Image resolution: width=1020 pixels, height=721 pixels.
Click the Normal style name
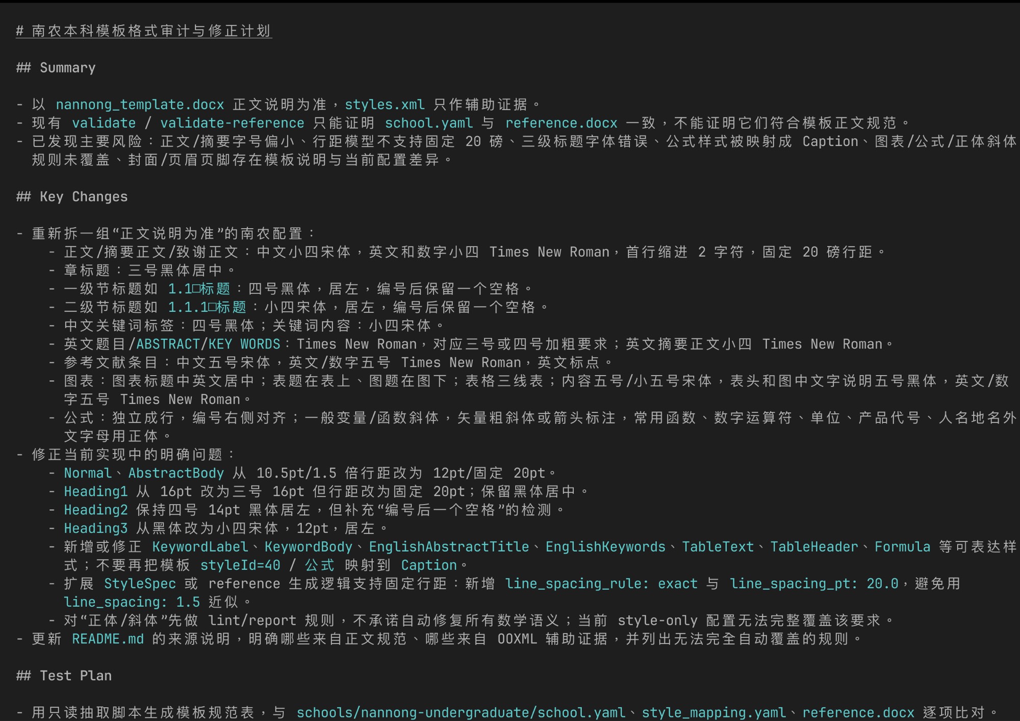88,473
